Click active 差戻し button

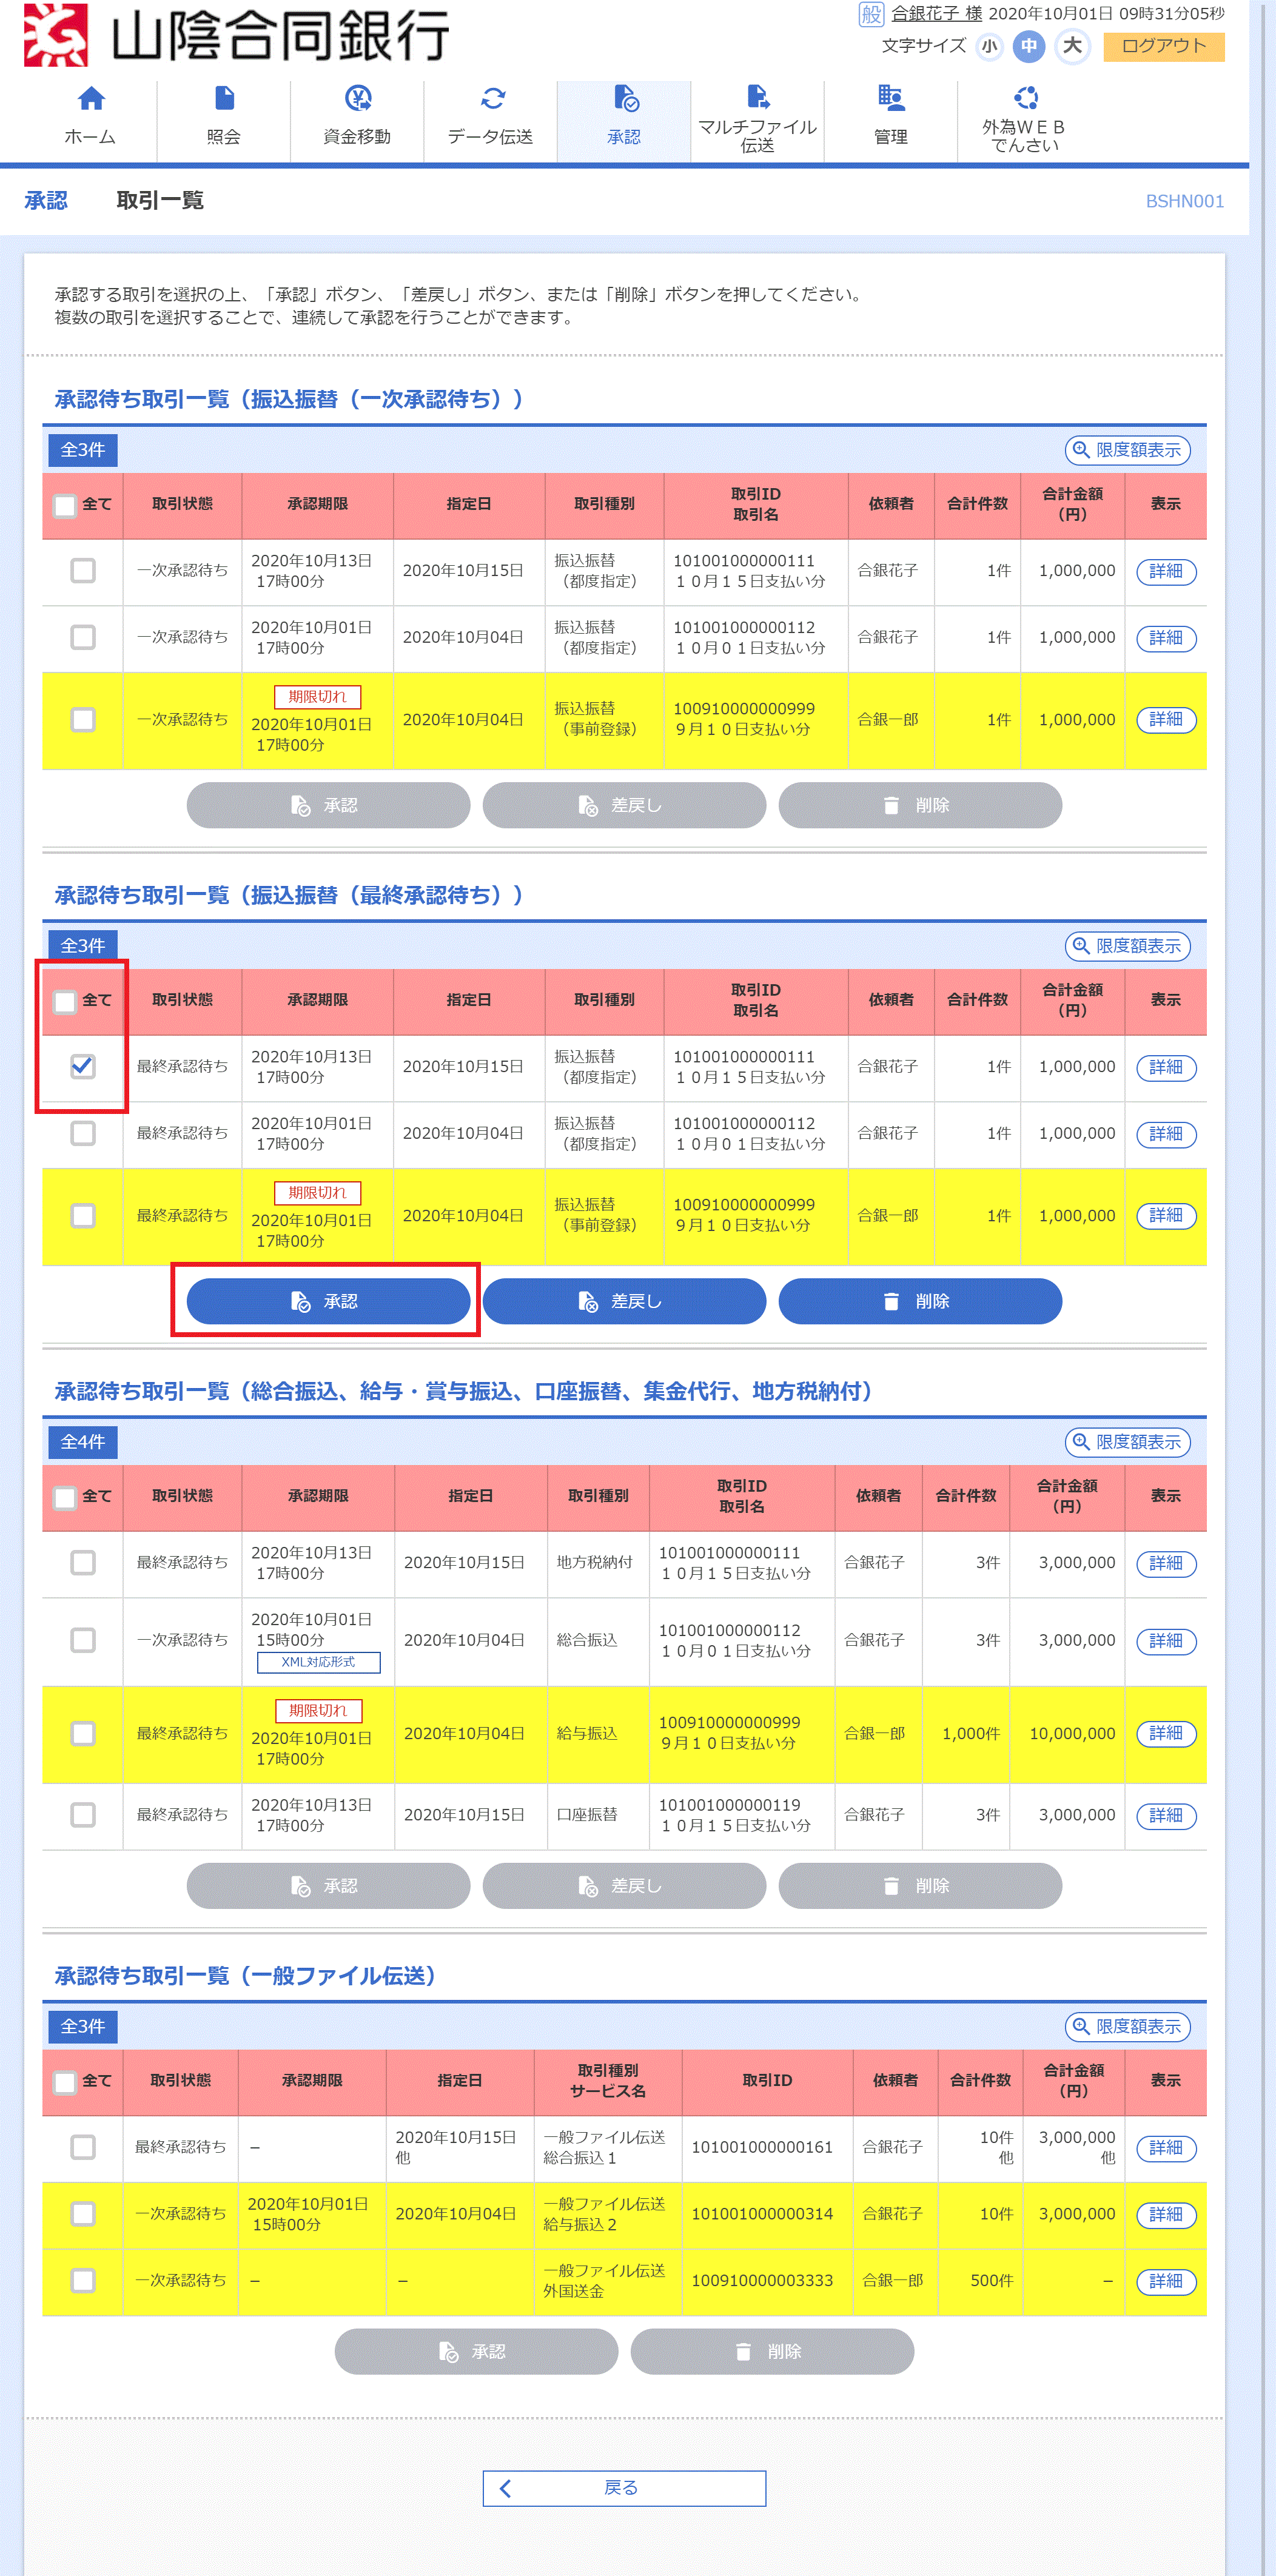[x=624, y=1301]
